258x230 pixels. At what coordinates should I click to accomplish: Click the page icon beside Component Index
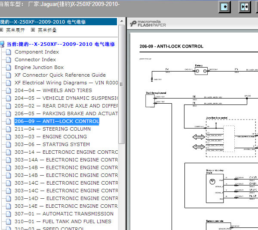[9, 52]
